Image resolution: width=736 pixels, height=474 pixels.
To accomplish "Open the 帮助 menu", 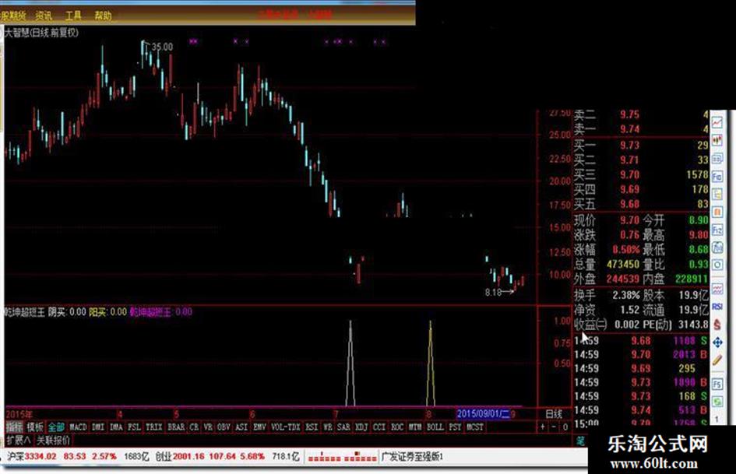I will 103,16.
